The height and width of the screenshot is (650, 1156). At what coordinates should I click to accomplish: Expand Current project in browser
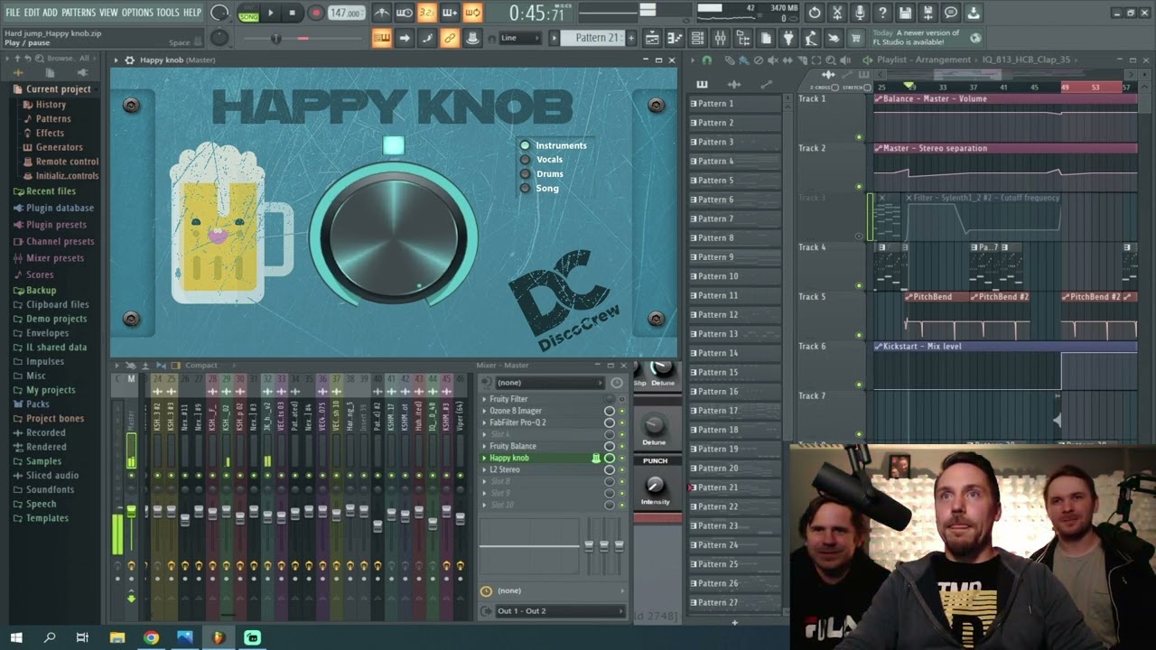point(58,89)
